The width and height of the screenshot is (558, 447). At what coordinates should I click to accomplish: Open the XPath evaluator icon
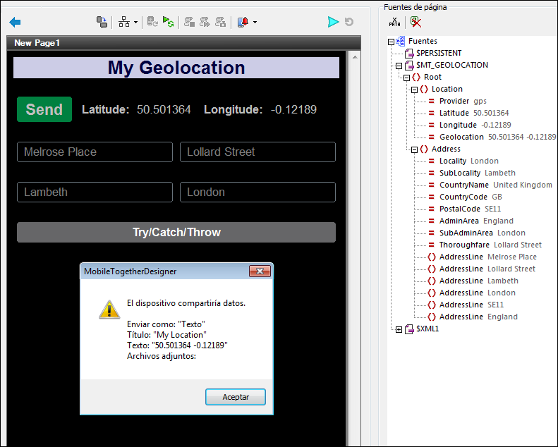coord(395,22)
